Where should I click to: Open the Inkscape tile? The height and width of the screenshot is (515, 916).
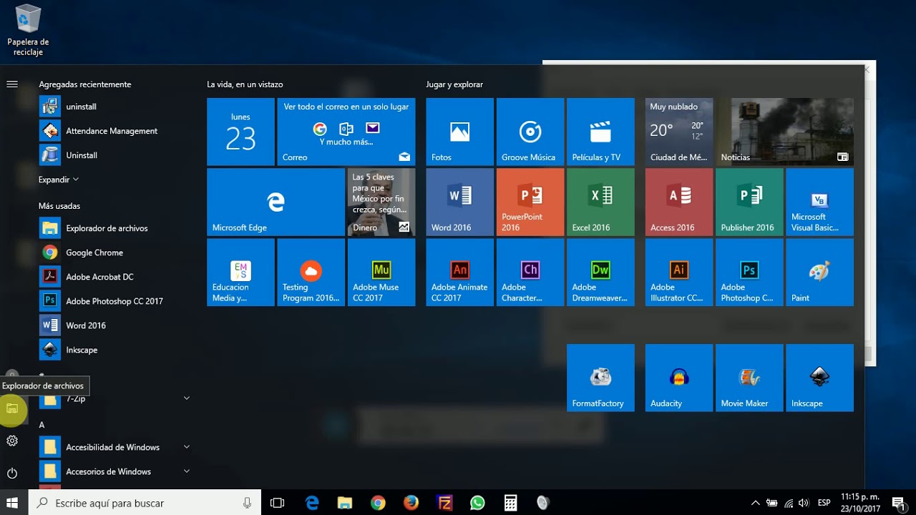point(819,378)
